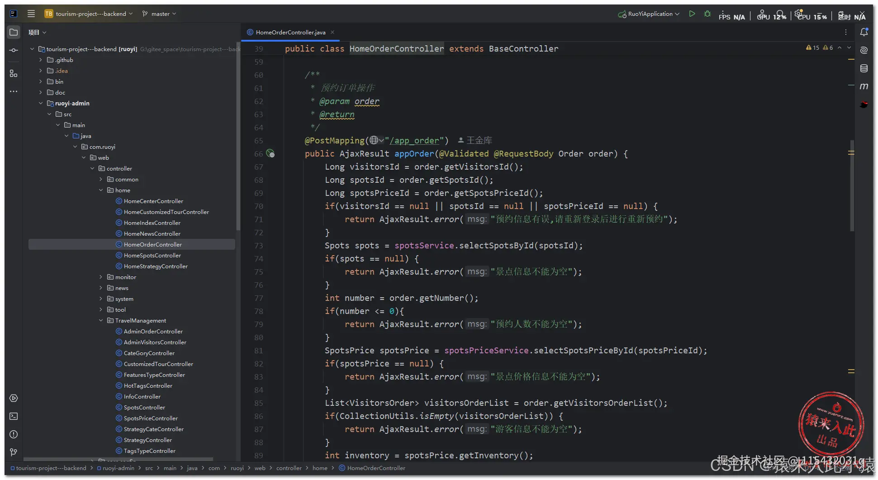Open the Problems tool window icon
The width and height of the screenshot is (878, 480).
pyautogui.click(x=14, y=434)
